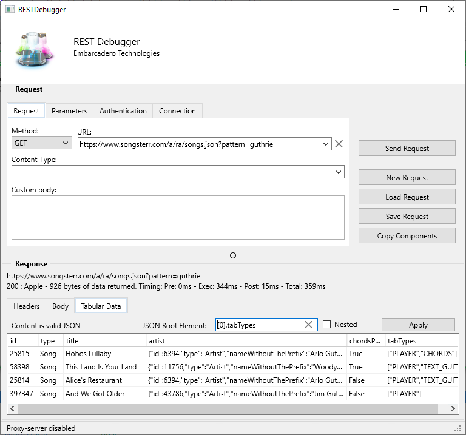The height and width of the screenshot is (435, 466).
Task: Open the Authentication tab
Action: point(123,111)
